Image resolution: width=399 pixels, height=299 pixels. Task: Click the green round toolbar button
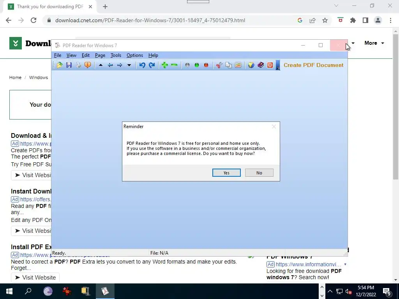(197, 65)
